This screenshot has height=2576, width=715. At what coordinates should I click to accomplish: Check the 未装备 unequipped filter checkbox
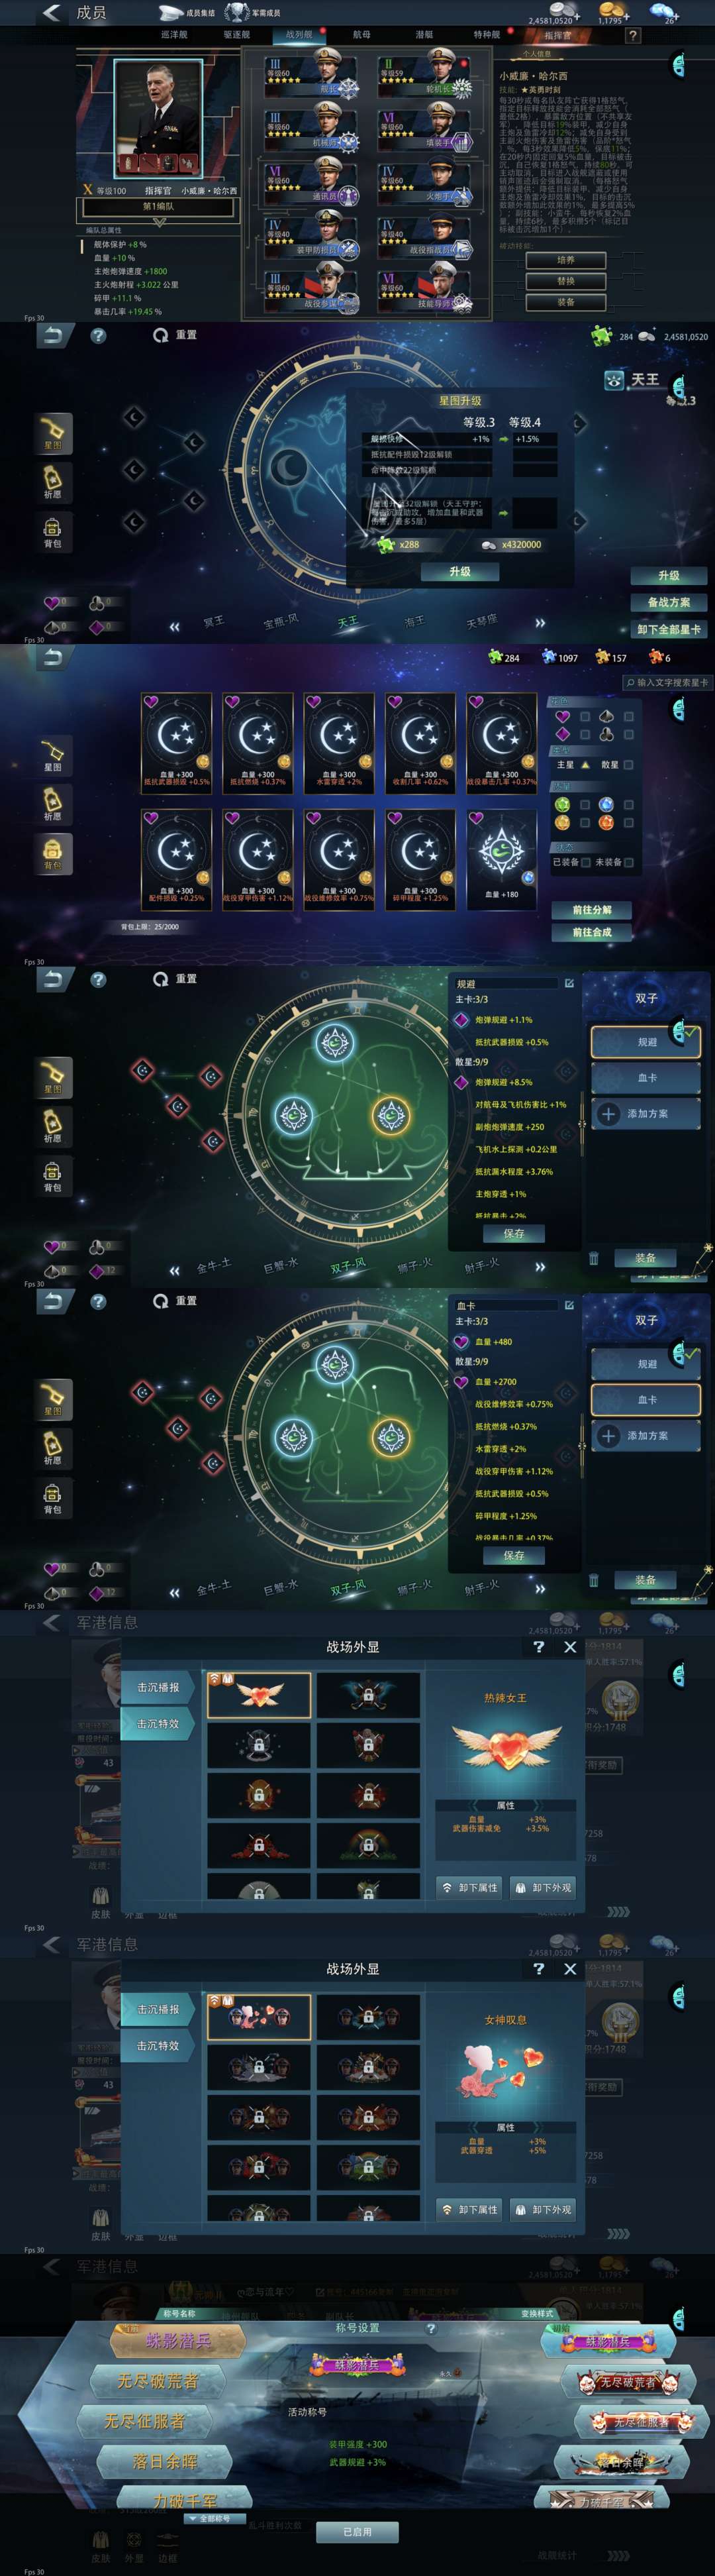629,862
